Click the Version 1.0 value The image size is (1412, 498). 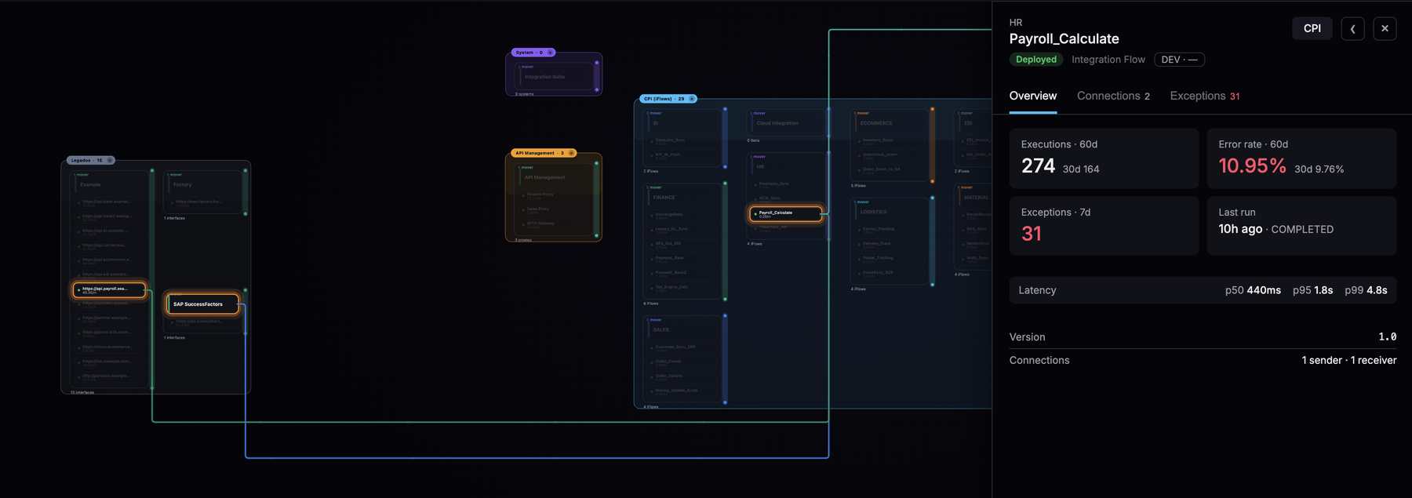point(1388,337)
